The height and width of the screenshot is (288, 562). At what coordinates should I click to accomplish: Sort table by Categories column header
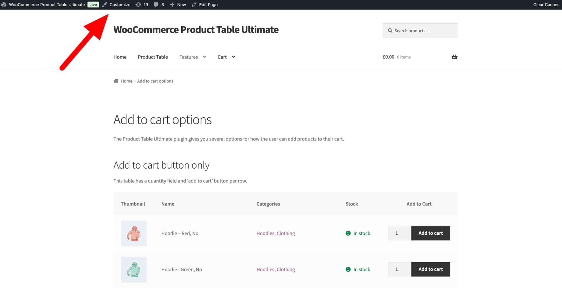coord(268,204)
